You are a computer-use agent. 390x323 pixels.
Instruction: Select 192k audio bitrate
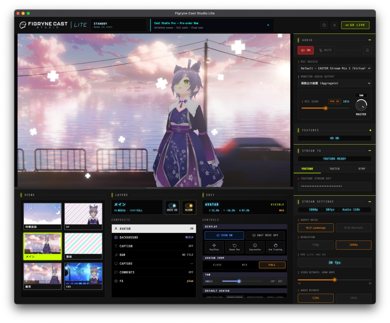pyautogui.click(x=353, y=298)
